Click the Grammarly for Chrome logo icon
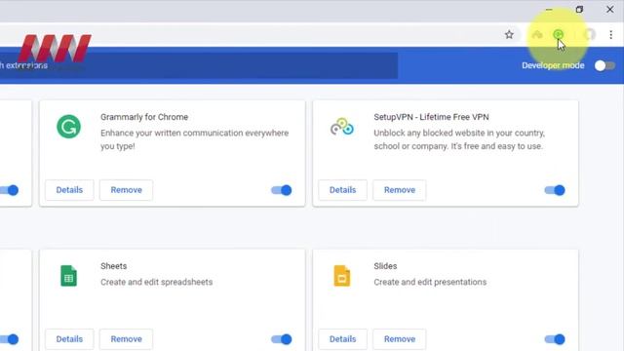Image resolution: width=624 pixels, height=351 pixels. click(x=68, y=127)
